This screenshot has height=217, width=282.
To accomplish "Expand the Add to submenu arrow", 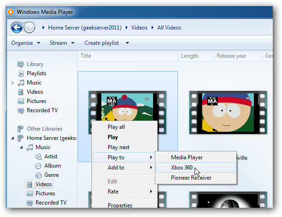I will [x=151, y=168].
